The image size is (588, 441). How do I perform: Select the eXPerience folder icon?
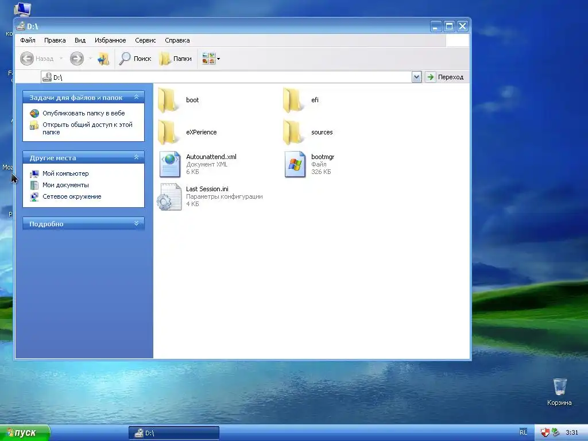tap(167, 132)
